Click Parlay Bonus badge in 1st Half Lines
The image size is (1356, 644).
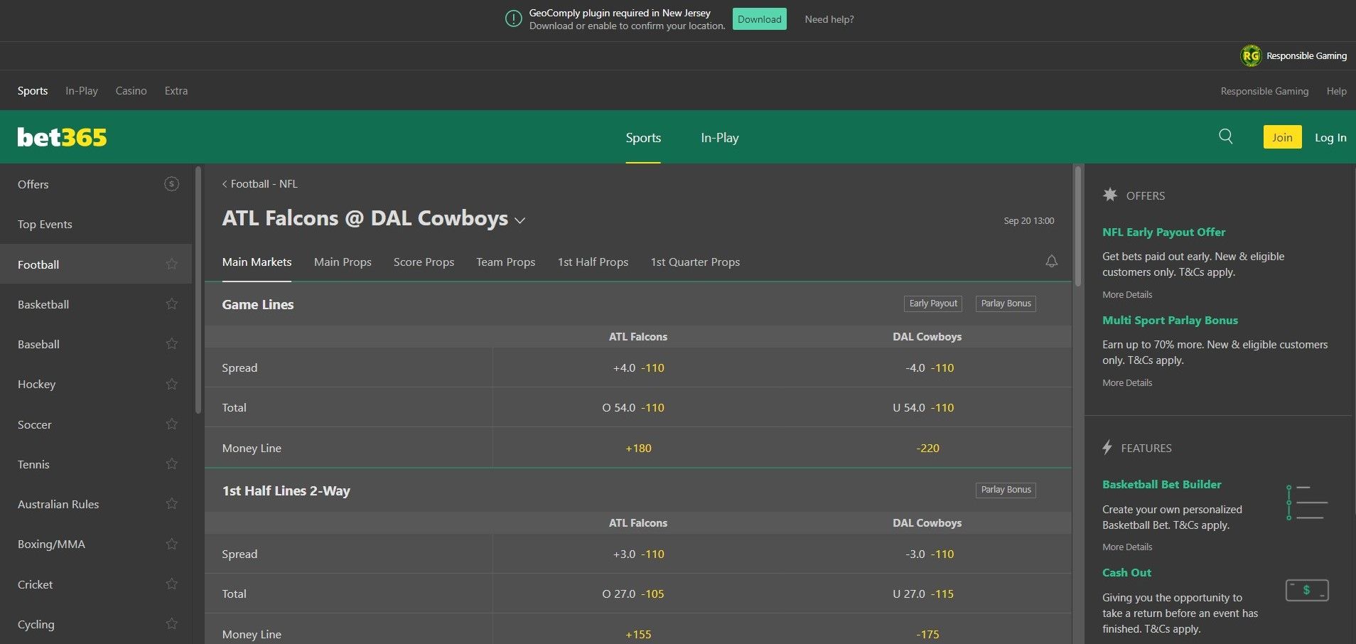click(x=1006, y=490)
